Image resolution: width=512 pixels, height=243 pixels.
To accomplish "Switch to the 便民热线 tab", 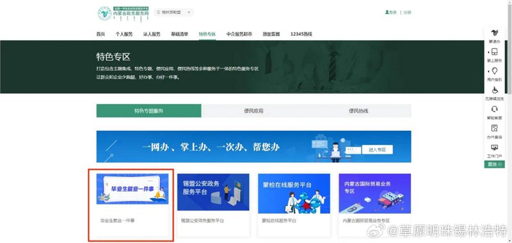I will [x=358, y=111].
